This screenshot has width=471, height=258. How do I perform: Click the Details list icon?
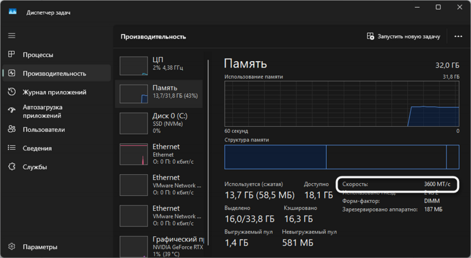tap(11, 148)
